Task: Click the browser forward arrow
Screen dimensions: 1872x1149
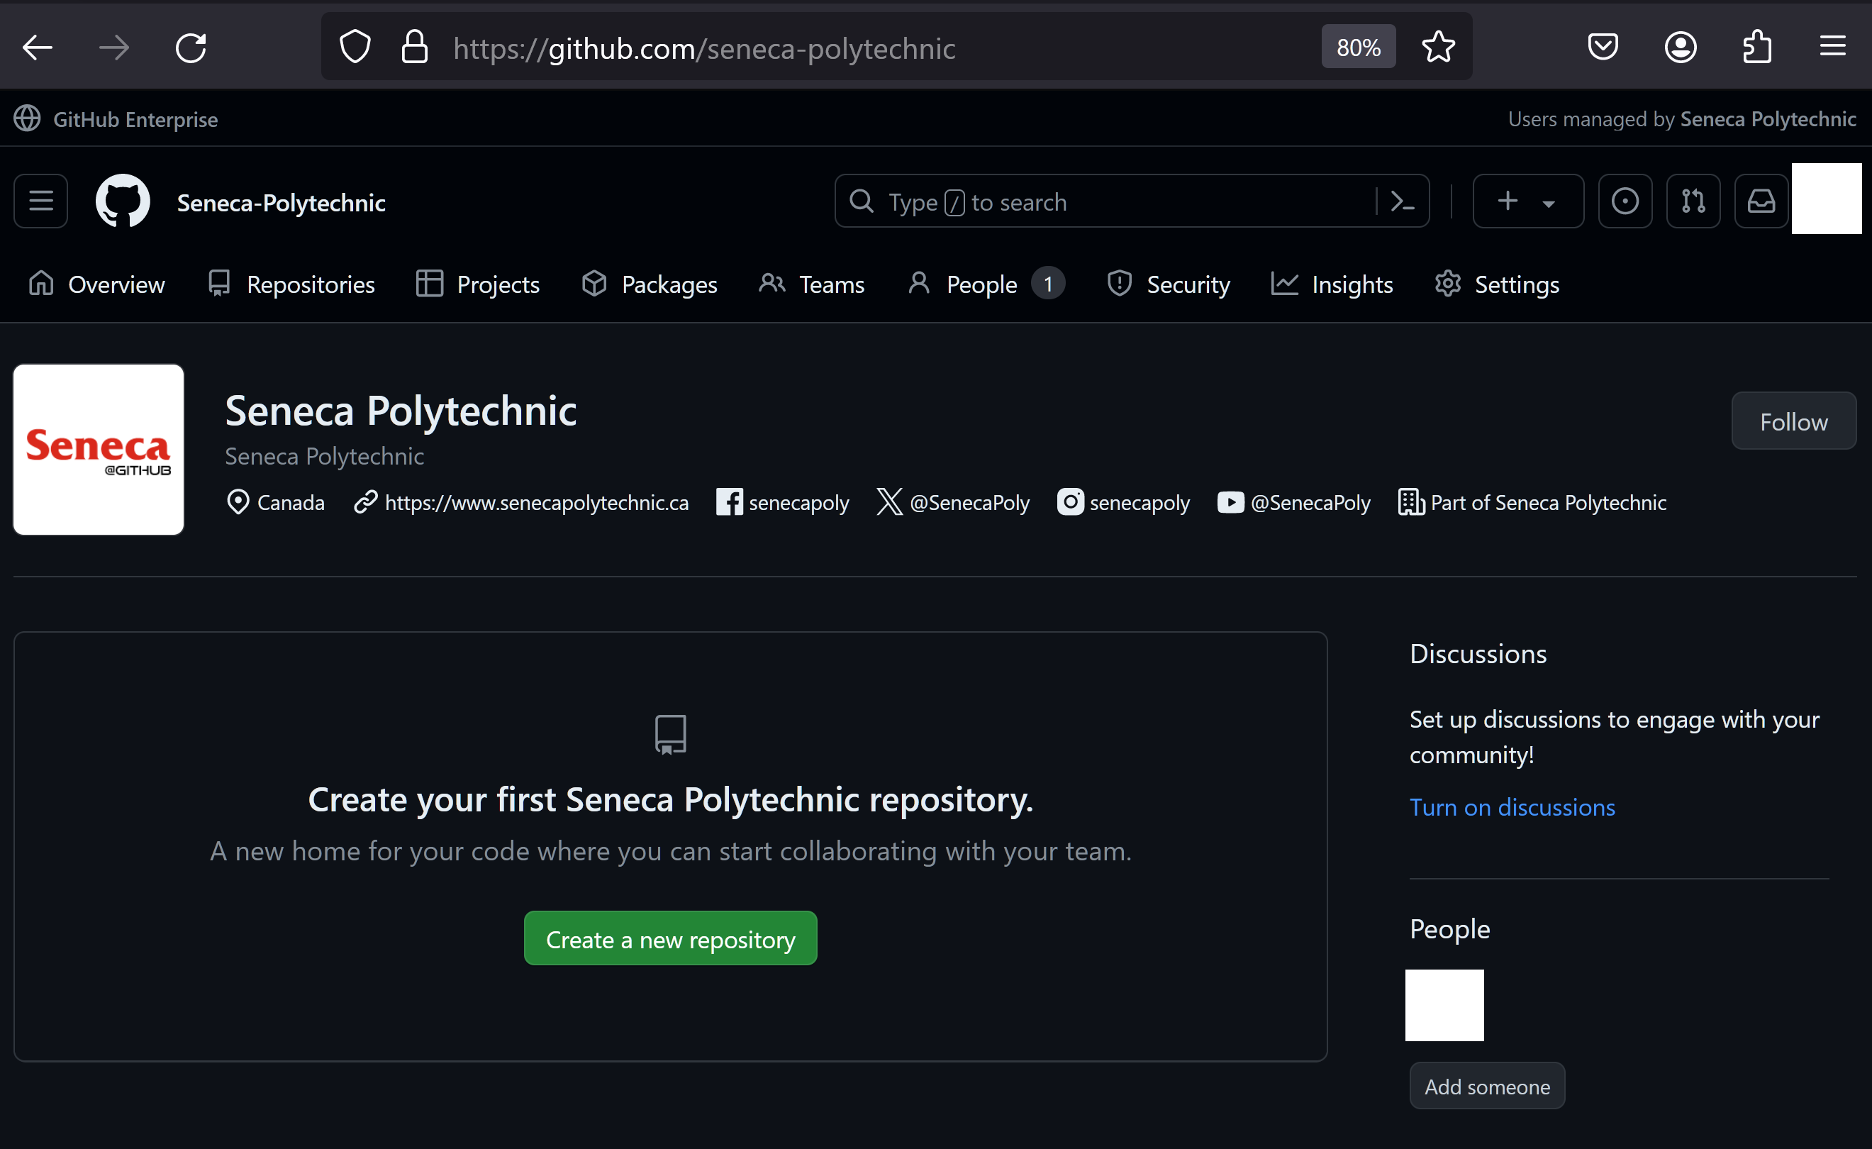Action: [114, 48]
